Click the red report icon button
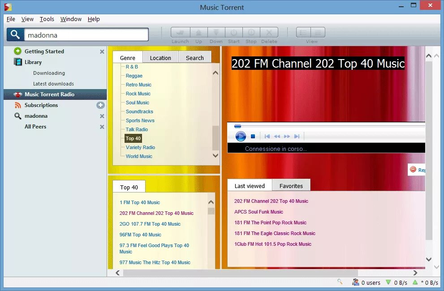Viewport: 444px width, 291px height. 413,169
